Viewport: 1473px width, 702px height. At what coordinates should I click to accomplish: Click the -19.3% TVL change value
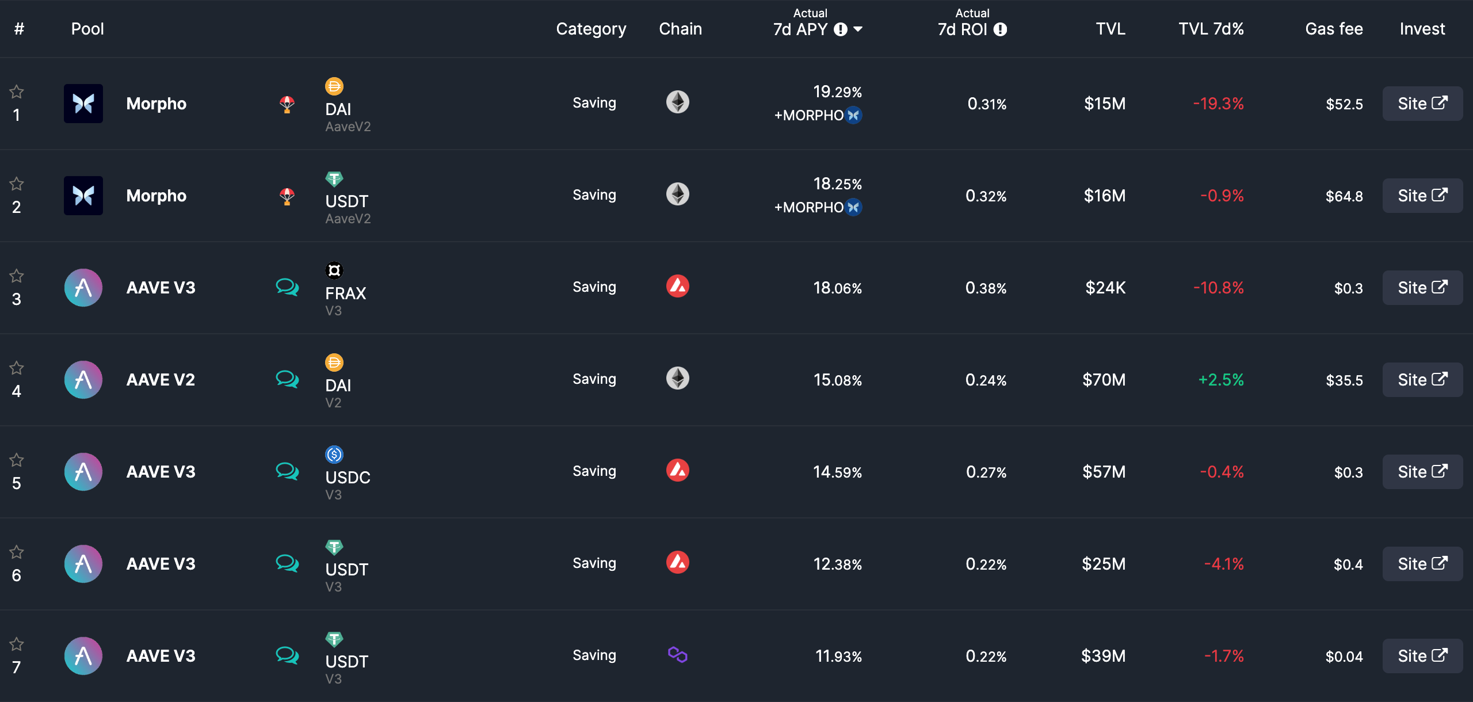tap(1218, 104)
